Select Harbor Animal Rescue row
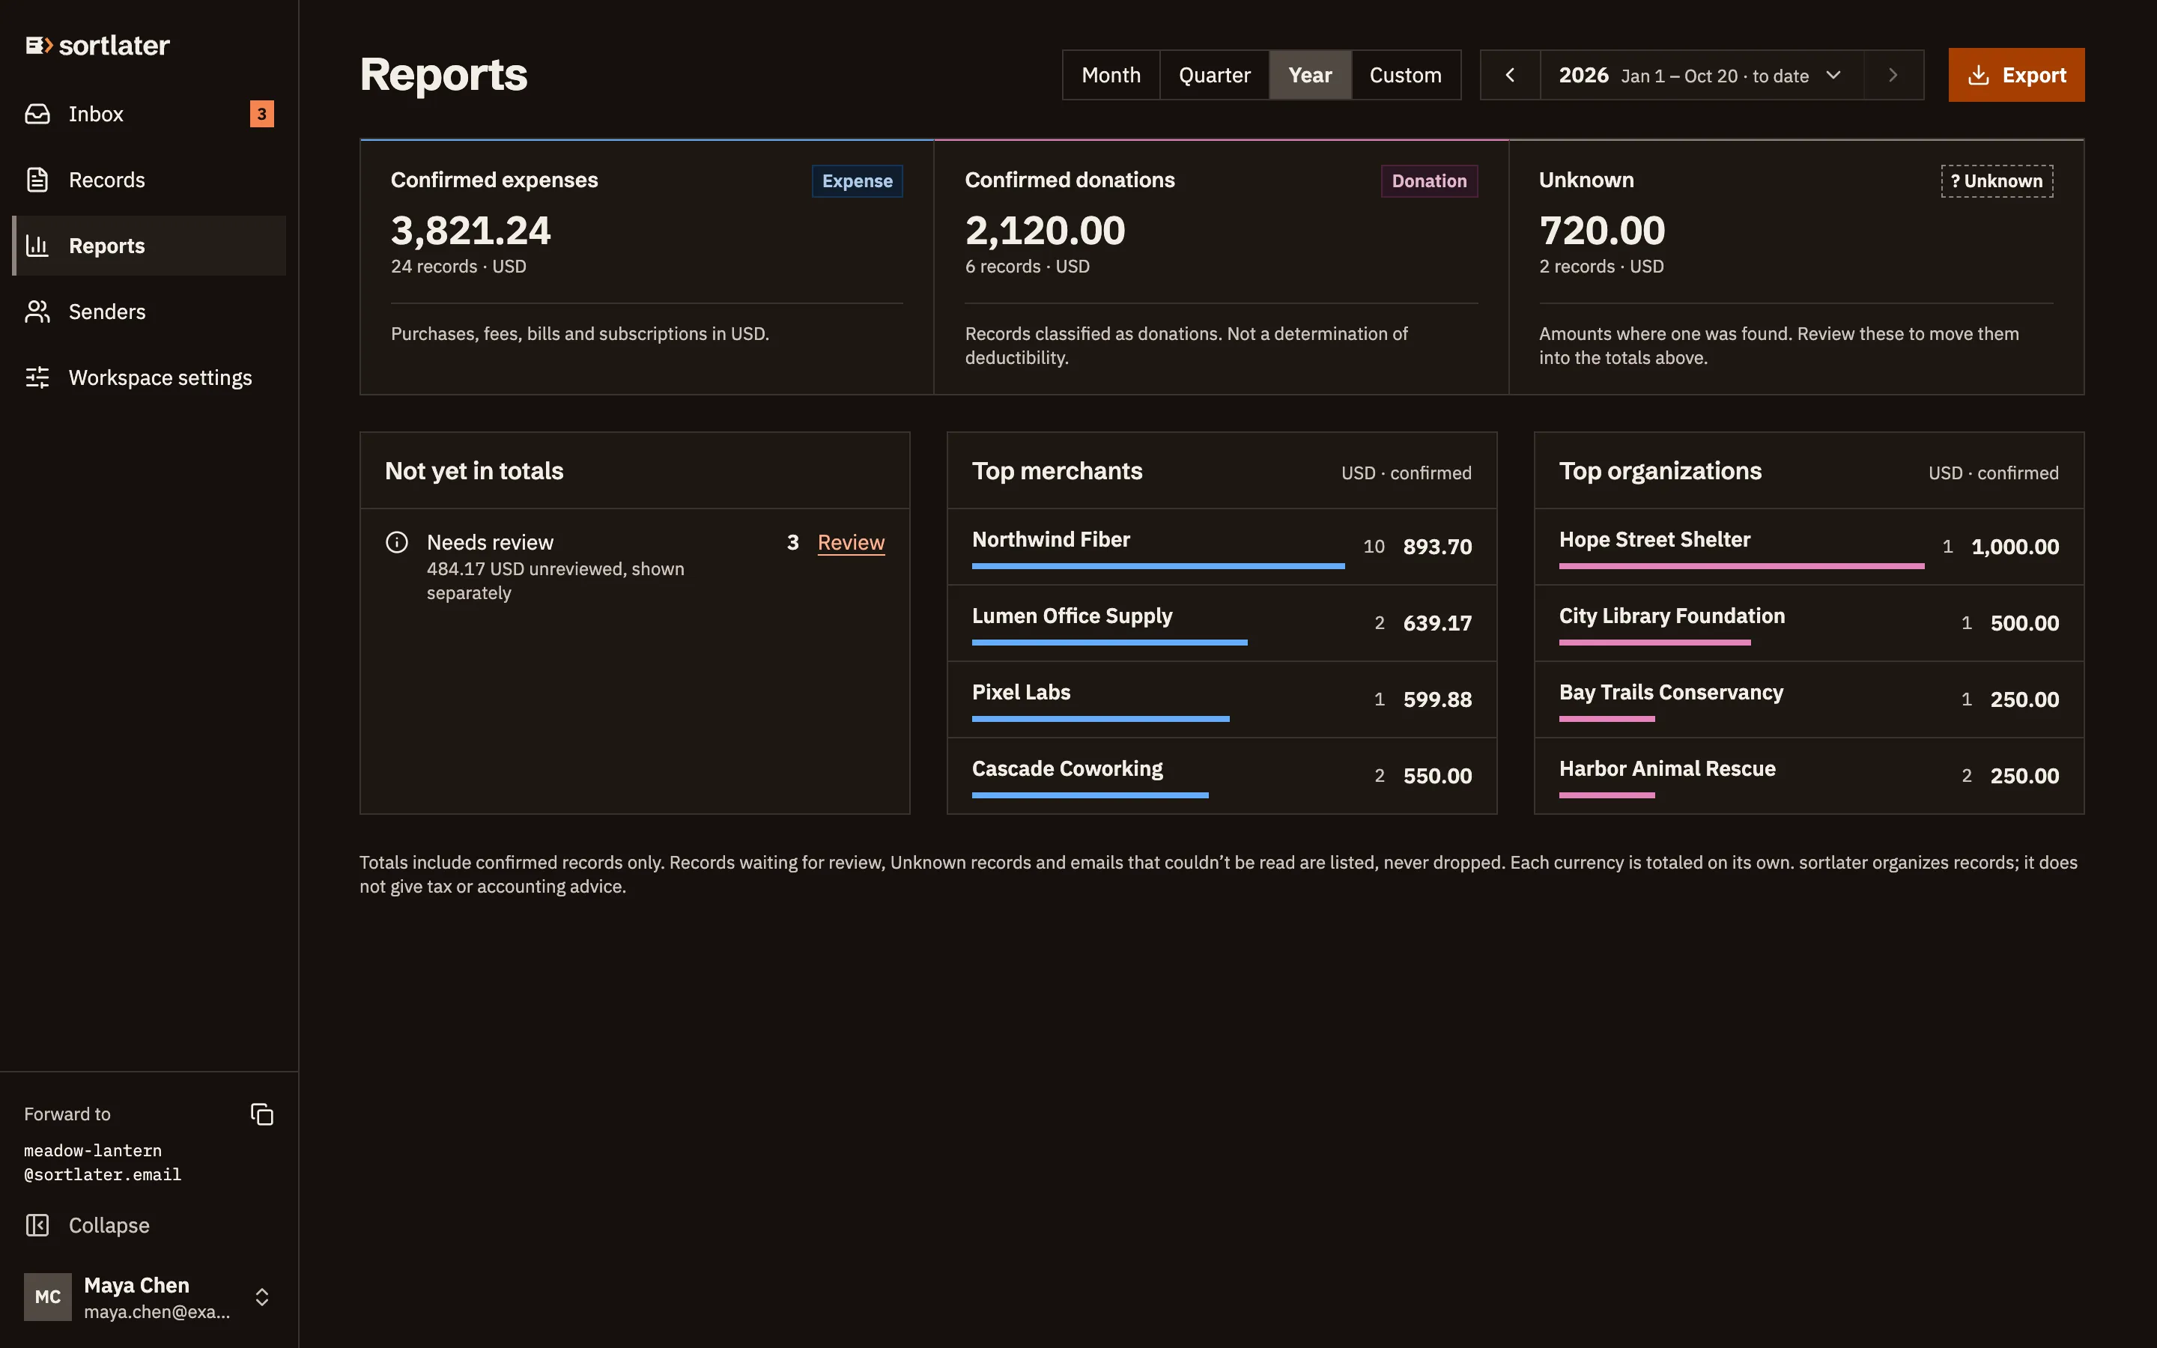This screenshot has height=1348, width=2157. click(x=1809, y=776)
